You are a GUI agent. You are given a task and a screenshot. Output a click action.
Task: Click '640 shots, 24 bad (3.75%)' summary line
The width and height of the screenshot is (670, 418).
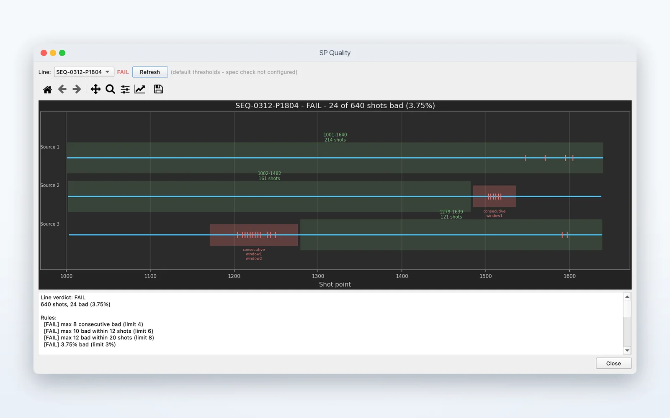tap(75, 304)
